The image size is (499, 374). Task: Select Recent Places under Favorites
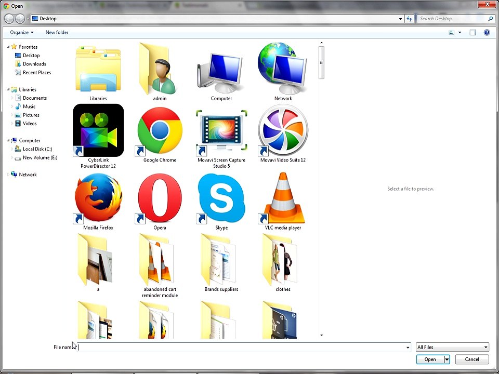[x=33, y=73]
